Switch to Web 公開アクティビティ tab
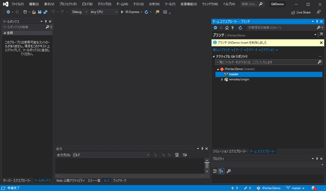This screenshot has height=191, width=326. [x=70, y=181]
